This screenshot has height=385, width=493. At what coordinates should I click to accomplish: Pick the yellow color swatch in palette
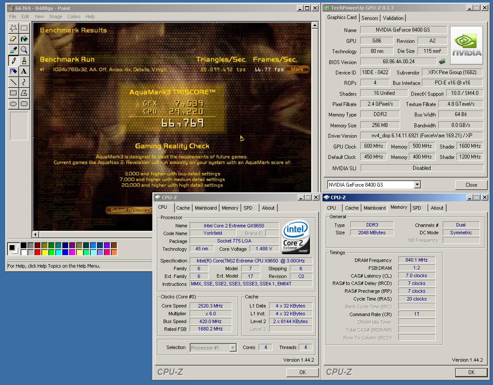[45, 252]
